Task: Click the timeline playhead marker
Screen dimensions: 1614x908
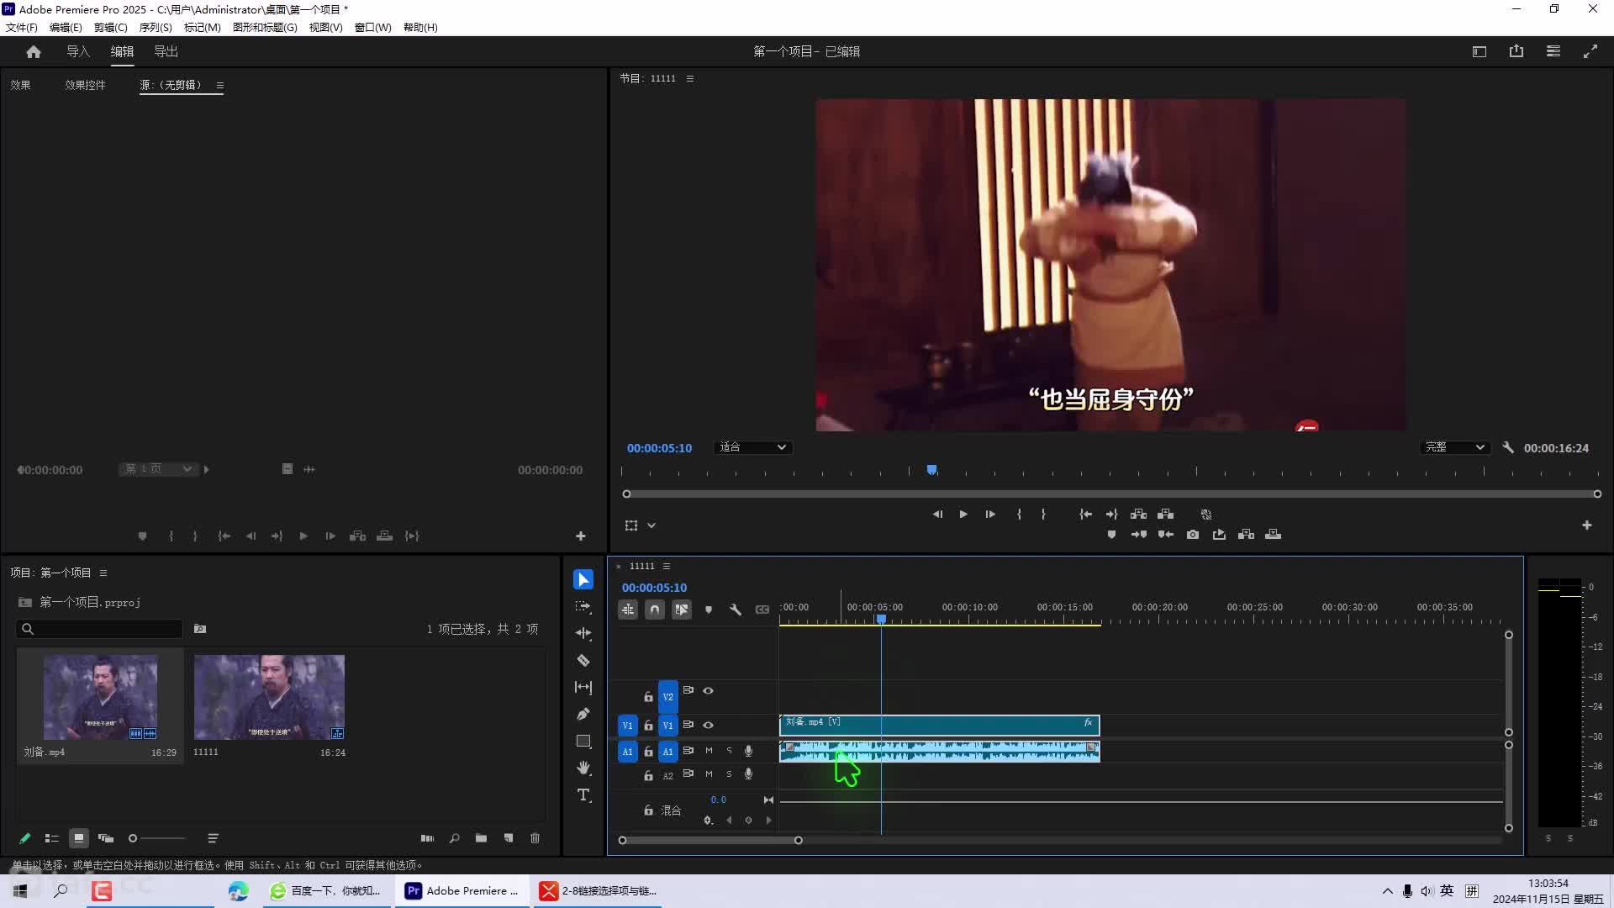Action: (881, 619)
